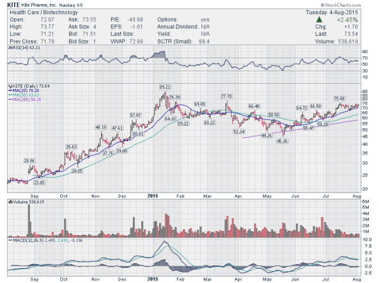Viewport: 379px width, 283px height.
Task: Click the 28.86 price annotation
Action: point(29,160)
